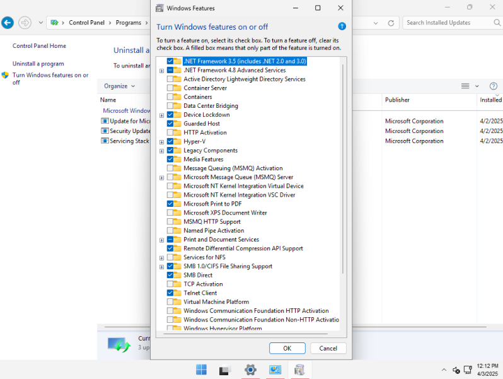
Task: Click the Control Panel address bar icon
Action: point(55,23)
